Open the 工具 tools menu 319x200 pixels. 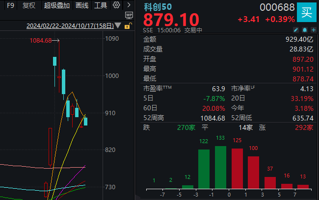101,6
